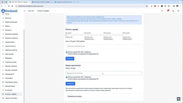
Task: Open the browser side panel icon
Action: coord(174,6)
